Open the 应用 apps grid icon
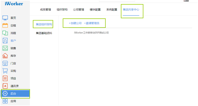The width and height of the screenshot is (198, 106). (x=5, y=101)
